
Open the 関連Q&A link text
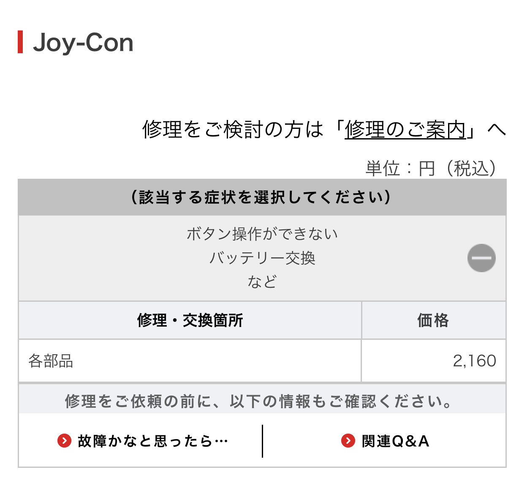[x=395, y=441]
